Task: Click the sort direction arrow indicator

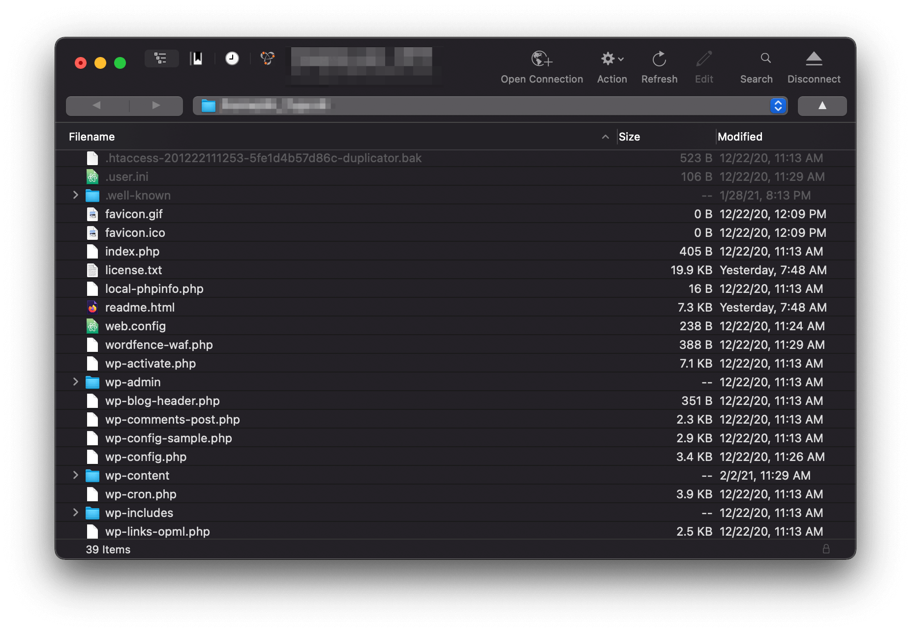Action: click(x=606, y=137)
